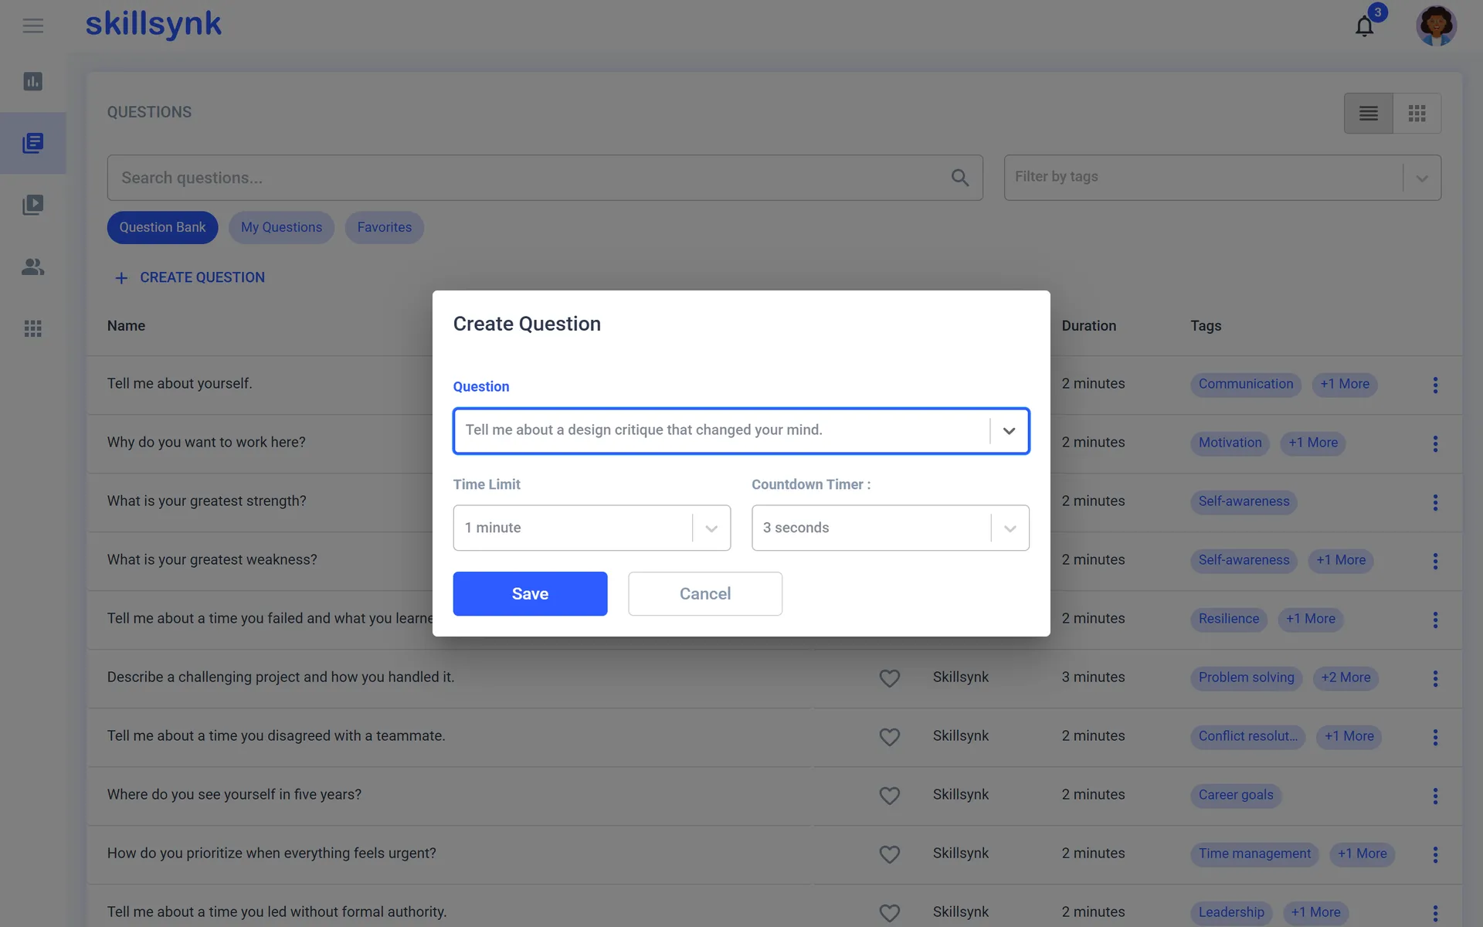Click the skillsynk logo
The image size is (1483, 927).
(x=153, y=25)
